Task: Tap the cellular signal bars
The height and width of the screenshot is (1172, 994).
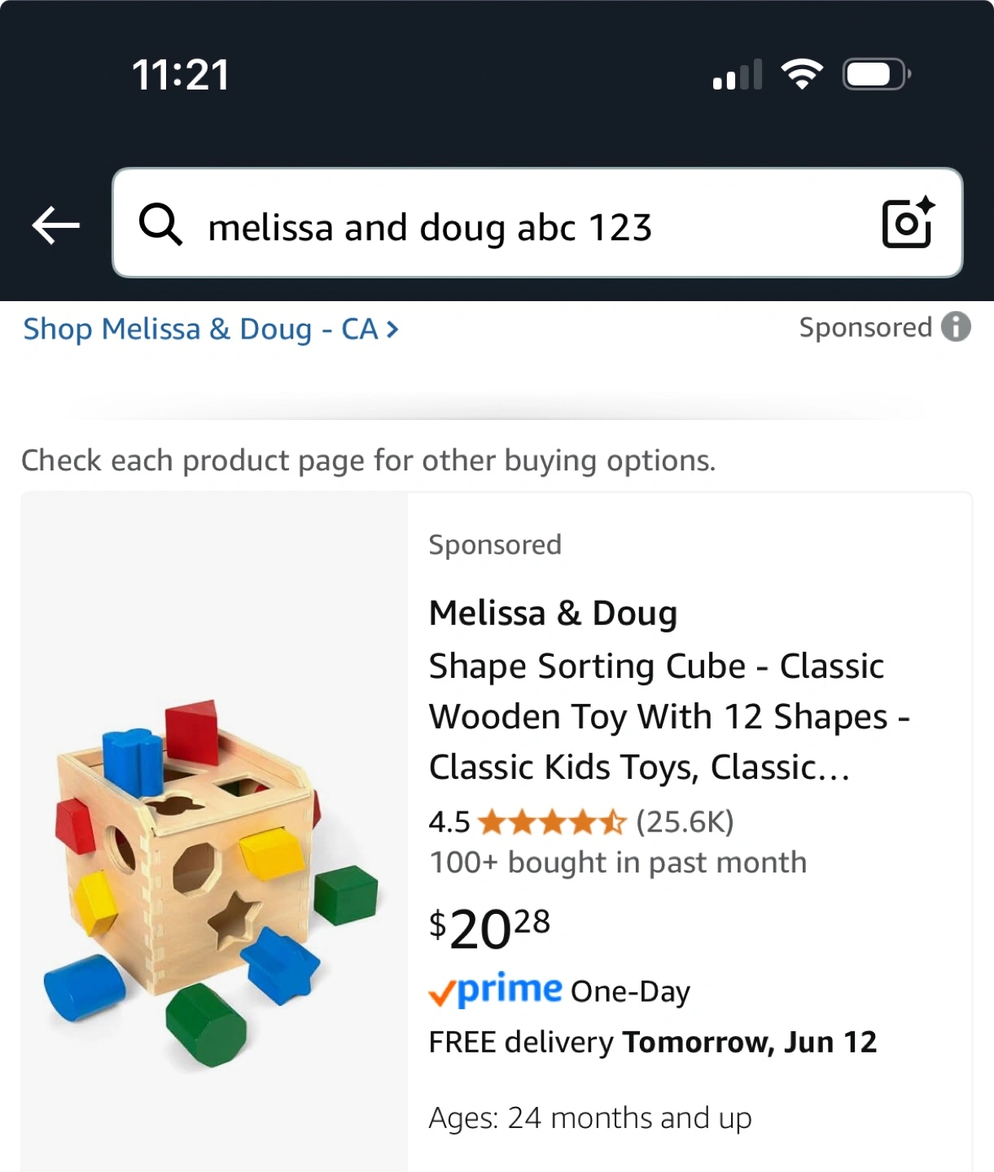Action: coord(738,75)
